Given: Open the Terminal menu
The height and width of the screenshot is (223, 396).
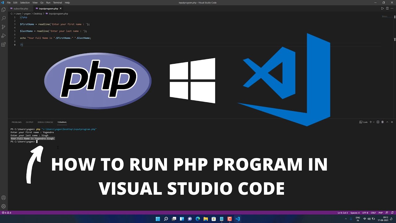Looking at the screenshot, I should coord(58,2).
